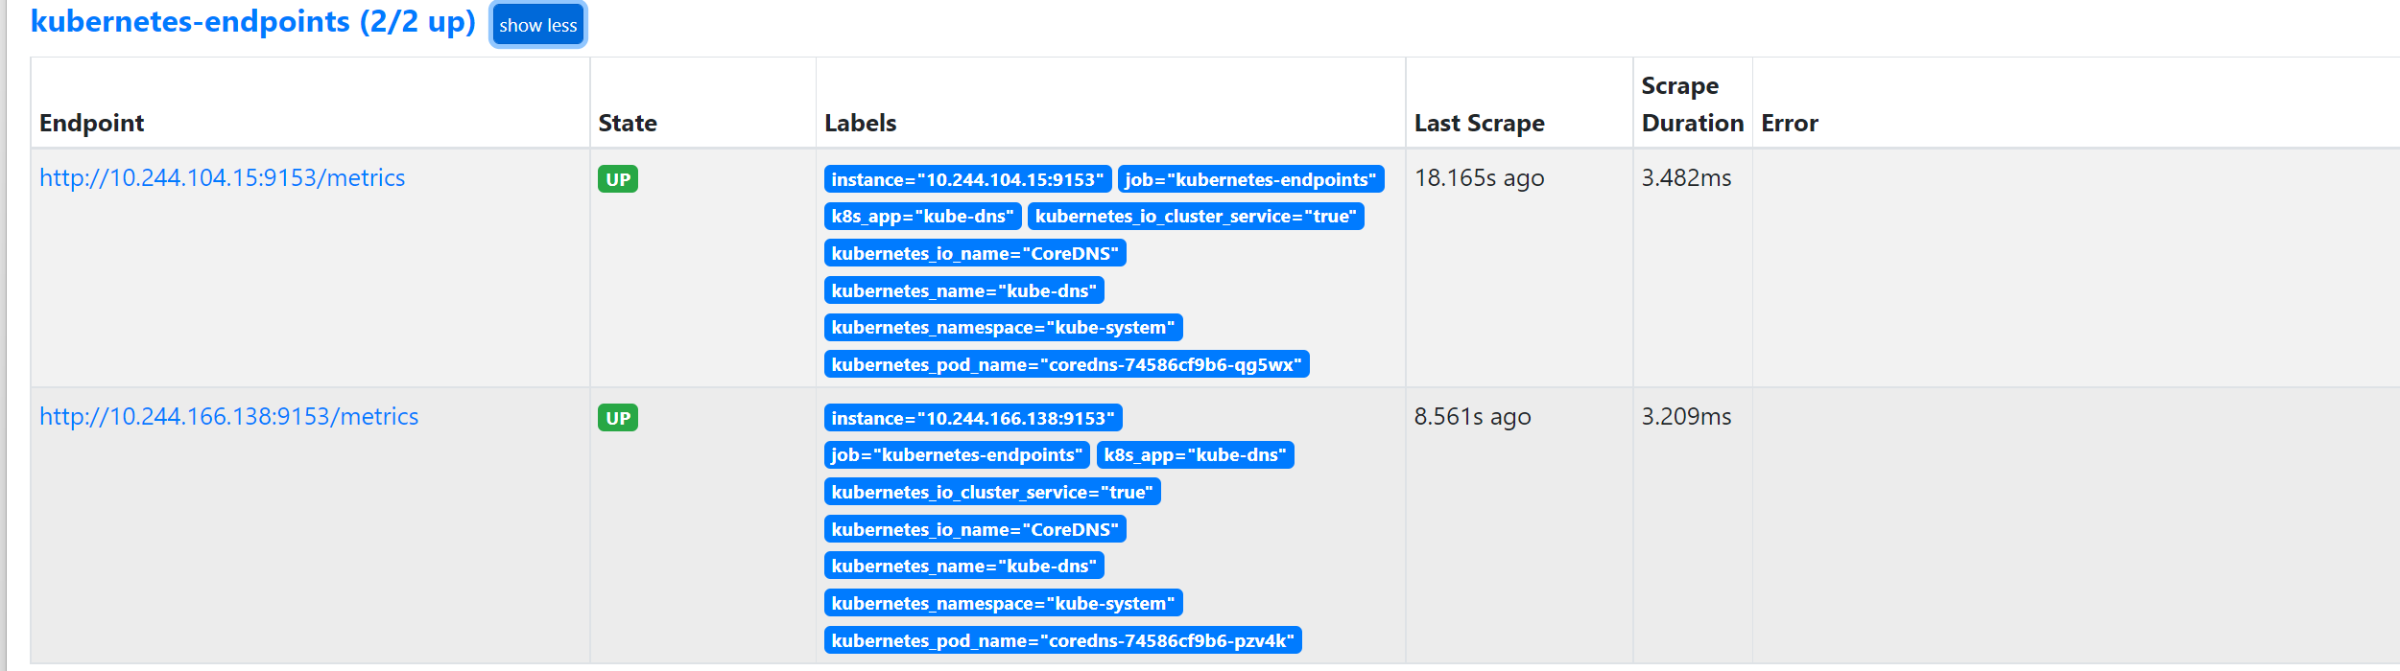Image resolution: width=2400 pixels, height=671 pixels.
Task: Click the k8s_app="kube-dns" label in the second row
Action: coord(1195,455)
